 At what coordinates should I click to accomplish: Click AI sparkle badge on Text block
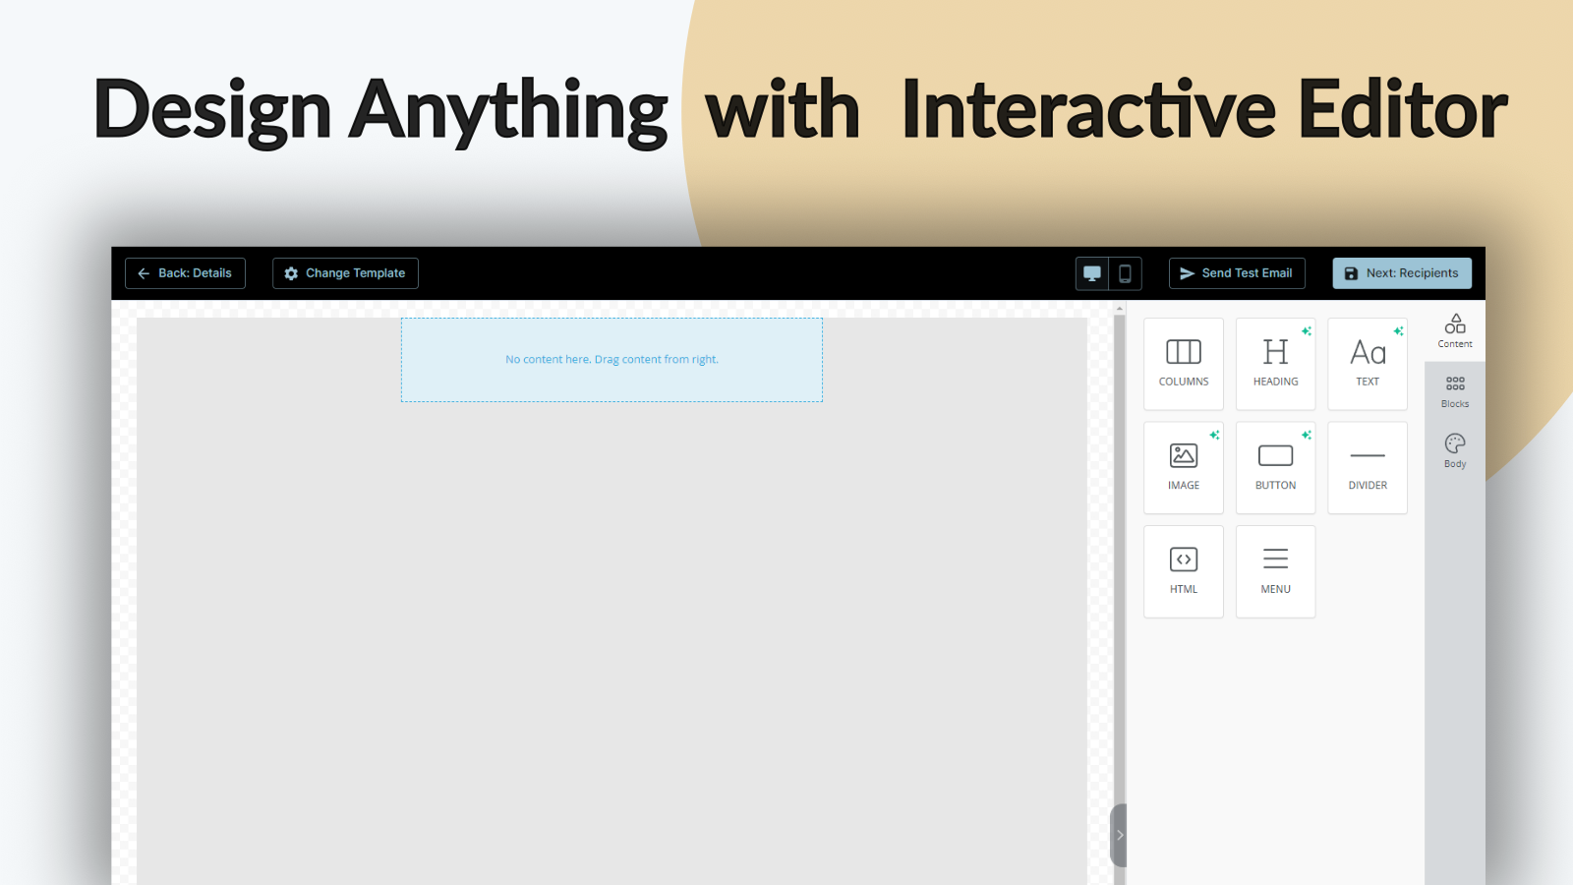click(x=1398, y=331)
